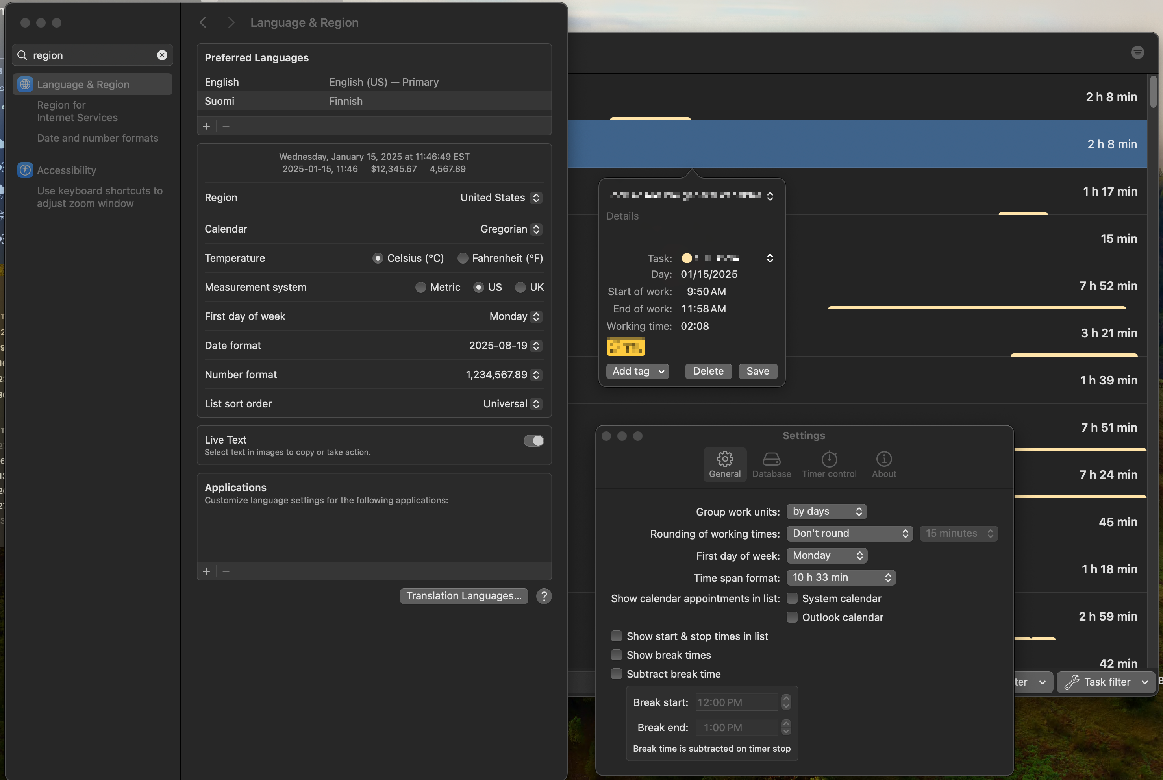The image size is (1163, 780).
Task: Toggle the Live Text switch
Action: point(533,441)
